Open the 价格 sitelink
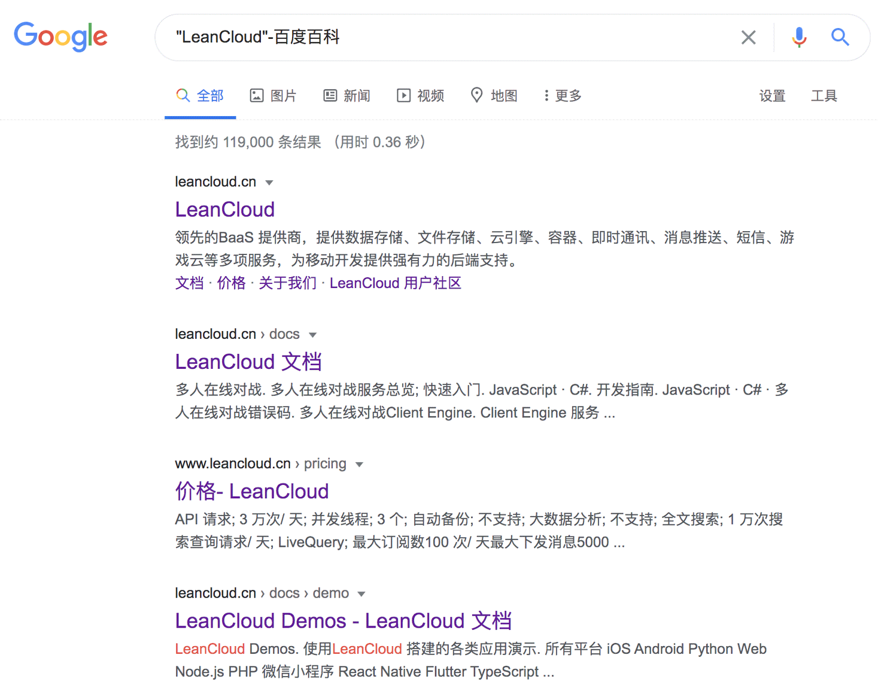878x688 pixels. coord(231,283)
